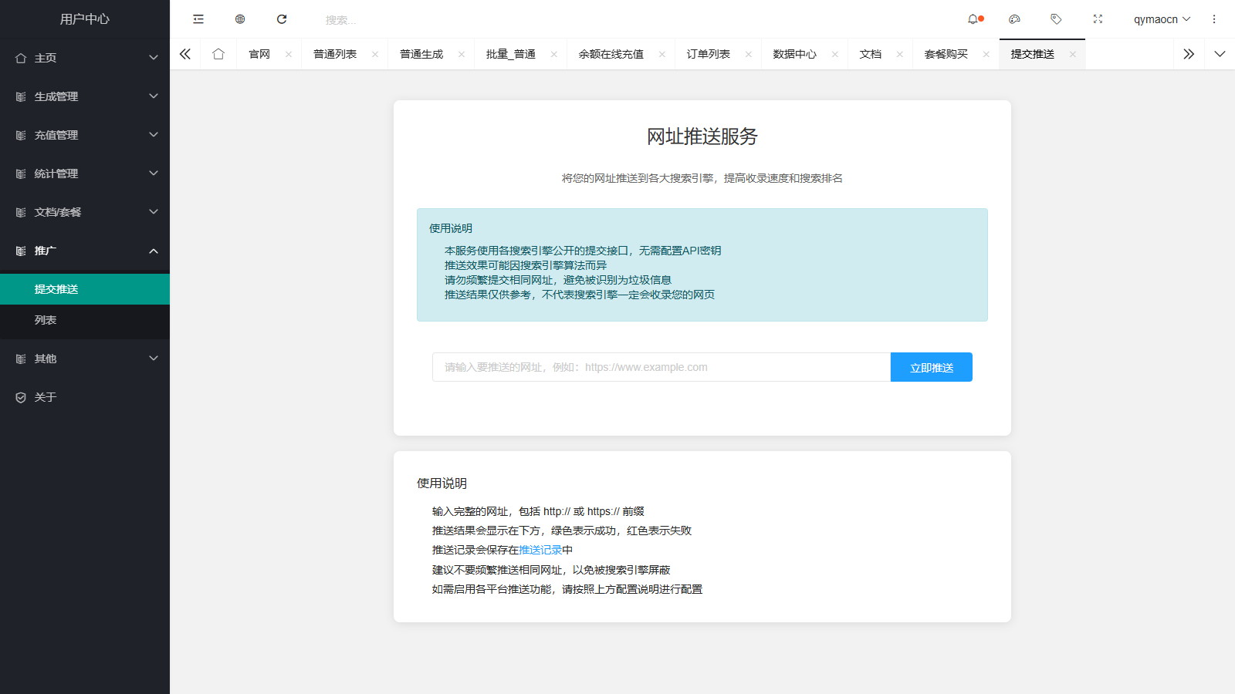Open the language globe icon
1235x694 pixels.
click(239, 19)
